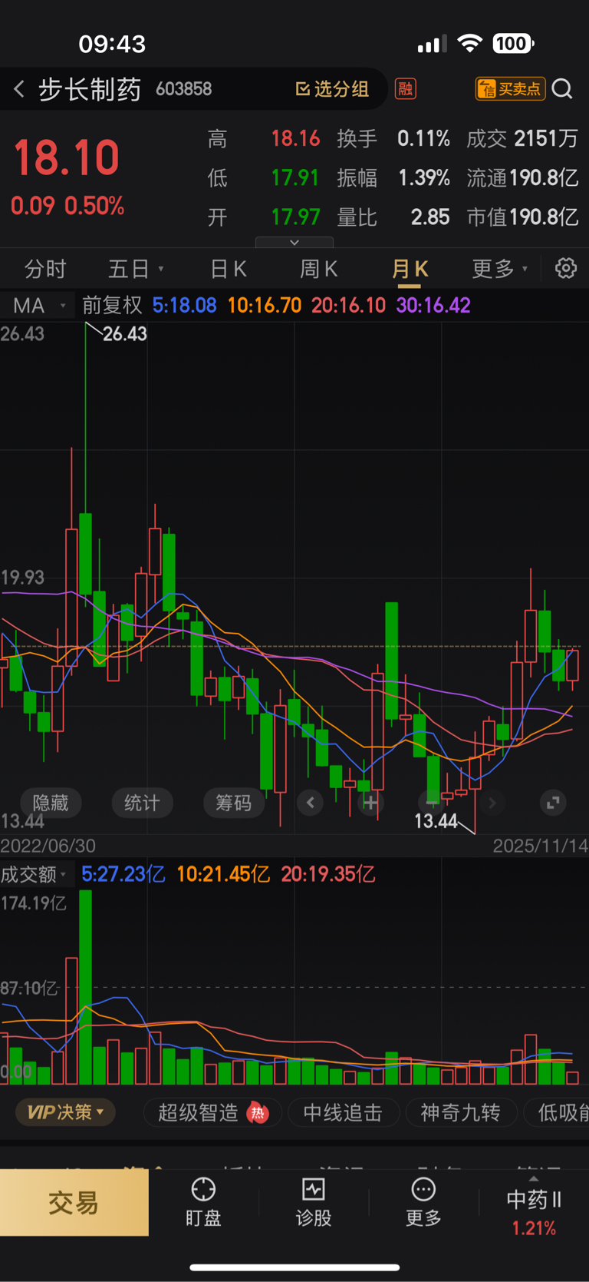Tap the 13.44 low-price marker
The height and width of the screenshot is (1282, 589).
coord(436,821)
